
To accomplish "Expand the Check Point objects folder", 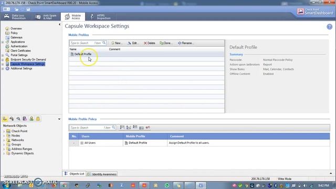I will pyautogui.click(x=4, y=131).
